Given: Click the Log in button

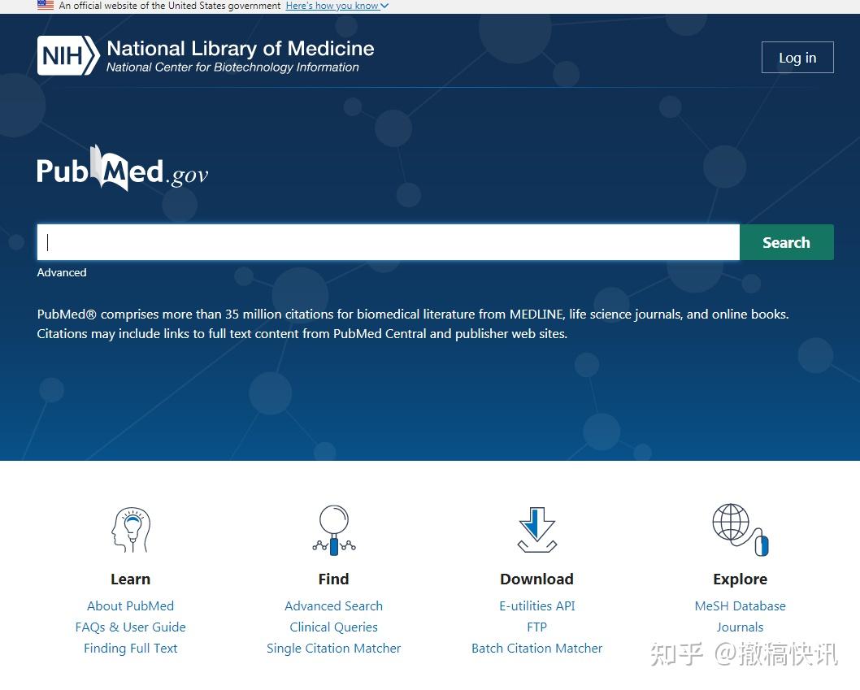Looking at the screenshot, I should [797, 57].
